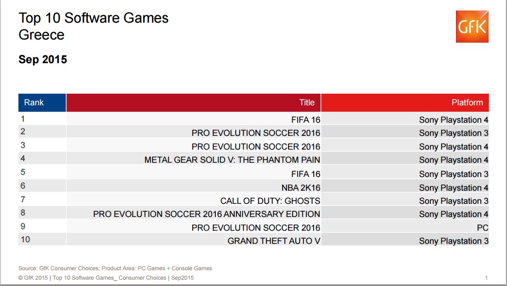Select PRO EVOLUTION SOCCER 2016 ANNIVERSARY EDITION
Image resolution: width=507 pixels, height=286 pixels.
(206, 214)
